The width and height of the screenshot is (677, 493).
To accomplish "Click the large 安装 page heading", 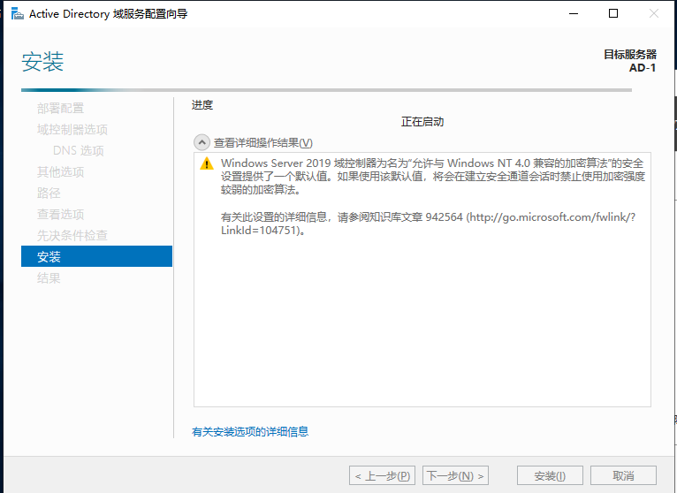I will (42, 61).
